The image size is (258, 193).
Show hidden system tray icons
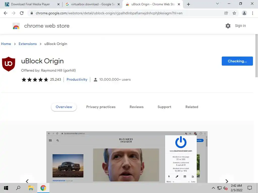(x=213, y=188)
